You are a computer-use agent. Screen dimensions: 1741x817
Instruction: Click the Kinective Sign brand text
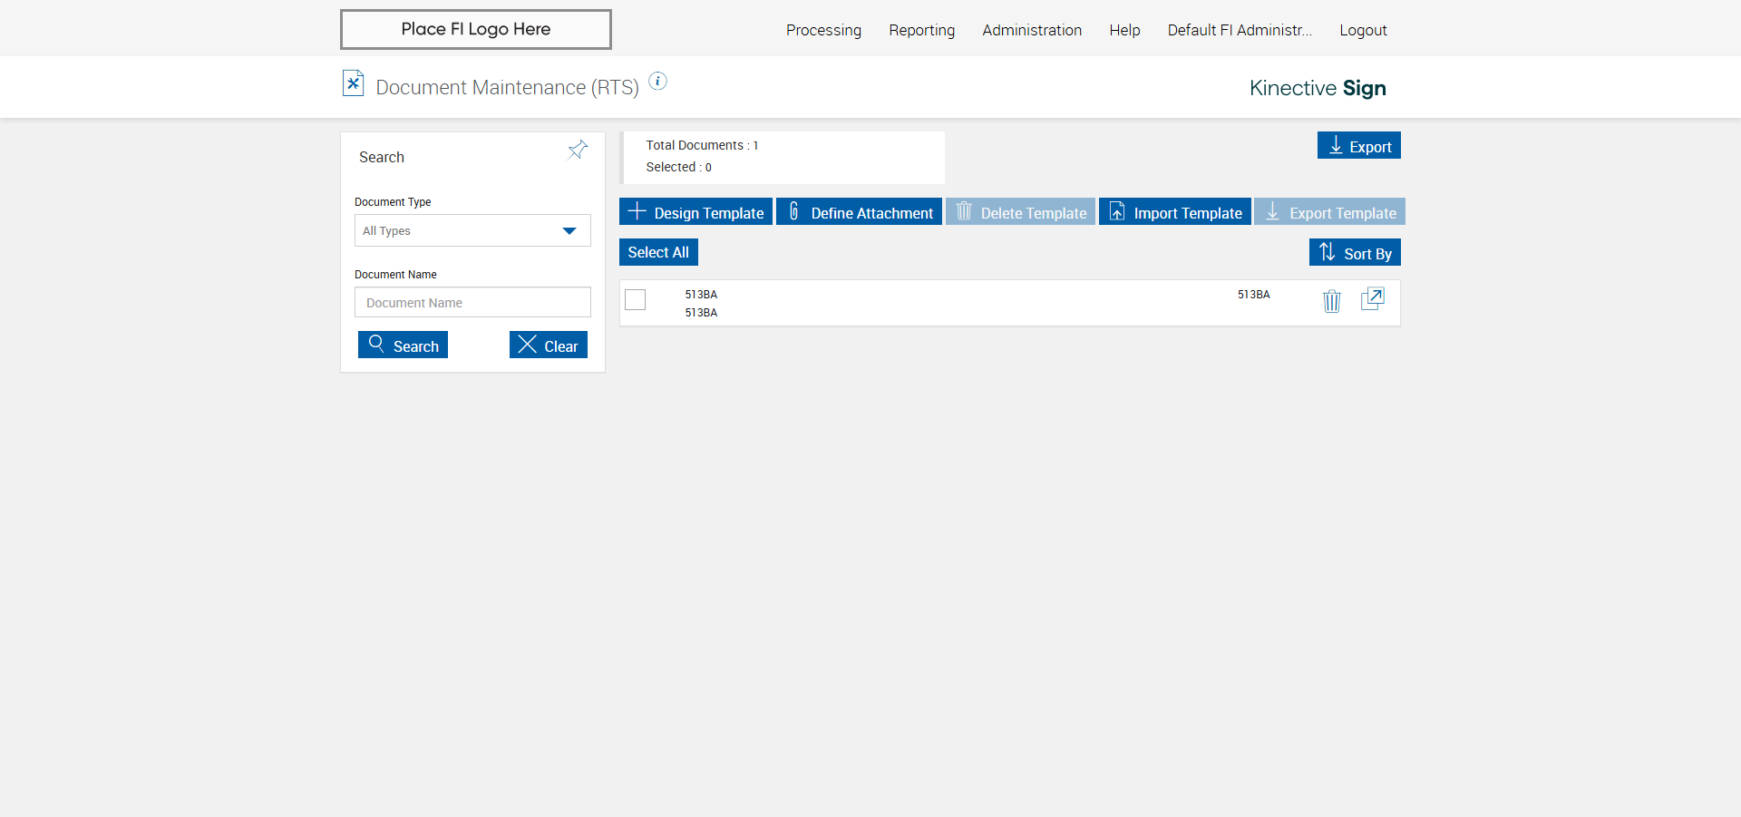(1318, 88)
